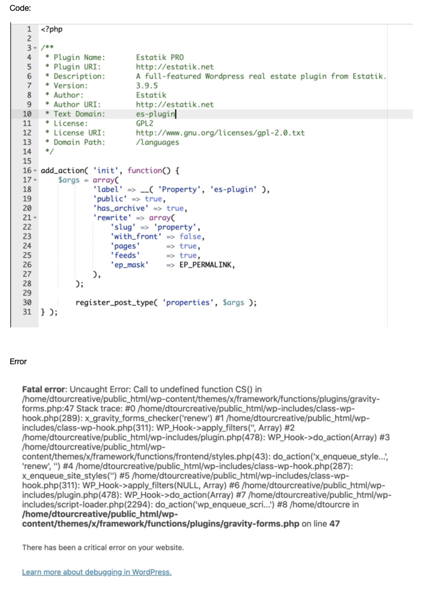Click the 'properties' post type string
427x598 pixels.
pos(188,302)
